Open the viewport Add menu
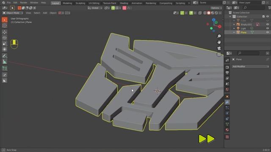This screenshot has height=152, width=271. 45,13
